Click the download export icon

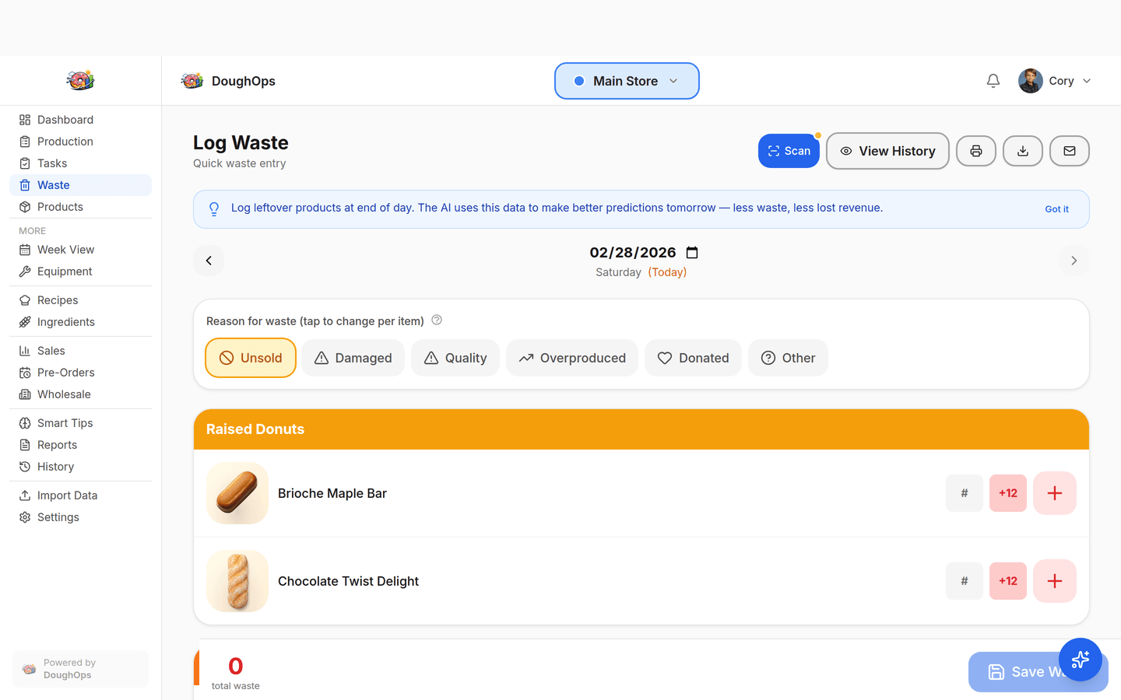pos(1023,151)
